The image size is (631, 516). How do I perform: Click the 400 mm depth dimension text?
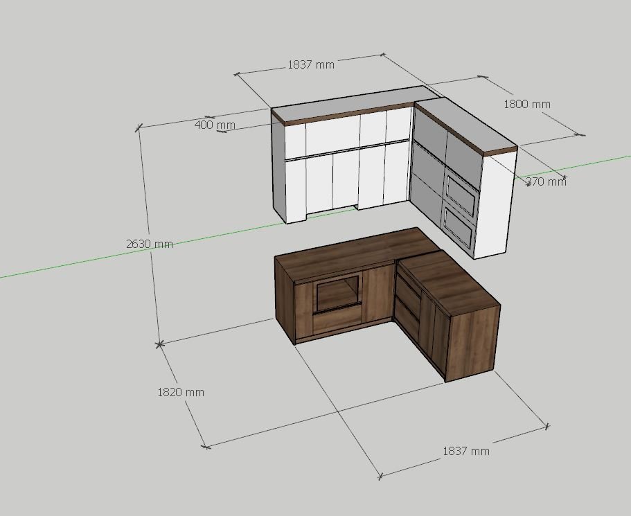(x=215, y=125)
